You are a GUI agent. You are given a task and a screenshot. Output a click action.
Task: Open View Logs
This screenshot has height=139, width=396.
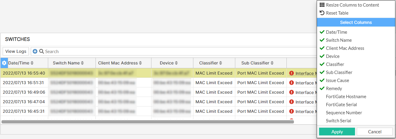(16, 51)
